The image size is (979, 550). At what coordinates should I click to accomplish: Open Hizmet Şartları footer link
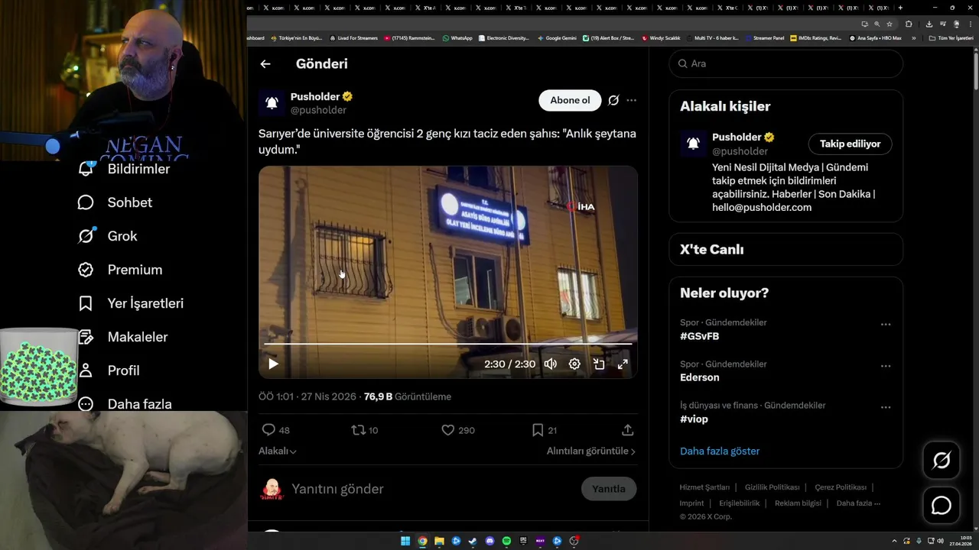tap(704, 487)
